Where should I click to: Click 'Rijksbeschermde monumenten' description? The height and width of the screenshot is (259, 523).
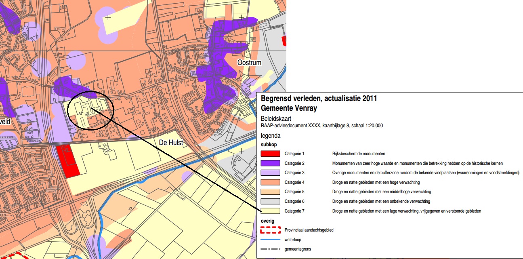click(359, 154)
